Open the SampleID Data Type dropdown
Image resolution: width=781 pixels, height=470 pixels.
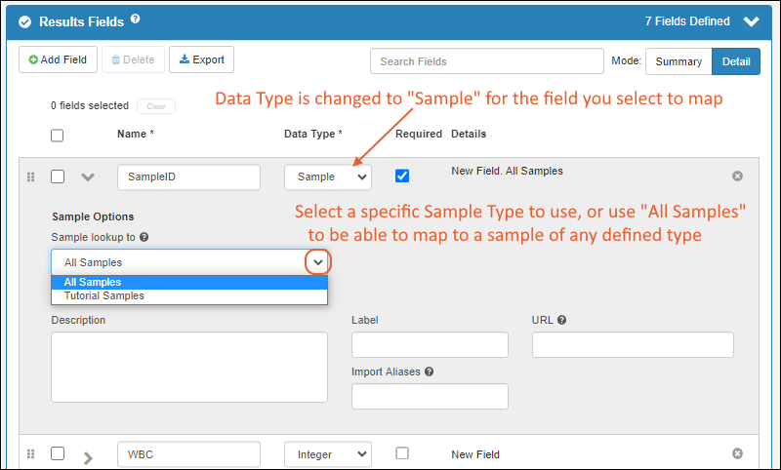(328, 177)
